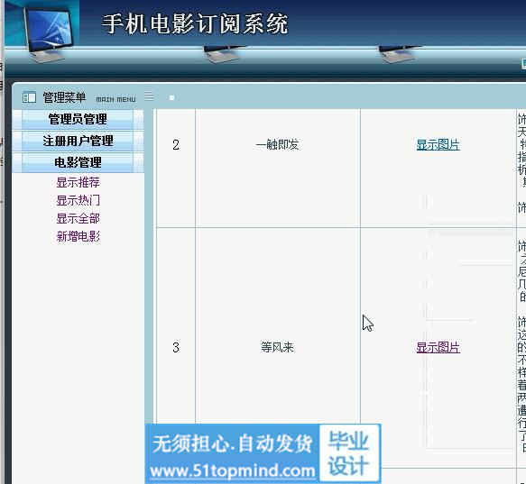This screenshot has height=484, width=526.
Task: Click the large computer monitor logo
Action: pyautogui.click(x=48, y=33)
